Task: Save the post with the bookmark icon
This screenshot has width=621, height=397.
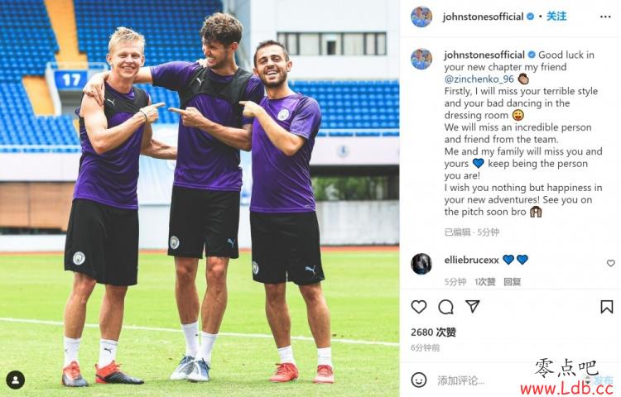Action: tap(606, 307)
